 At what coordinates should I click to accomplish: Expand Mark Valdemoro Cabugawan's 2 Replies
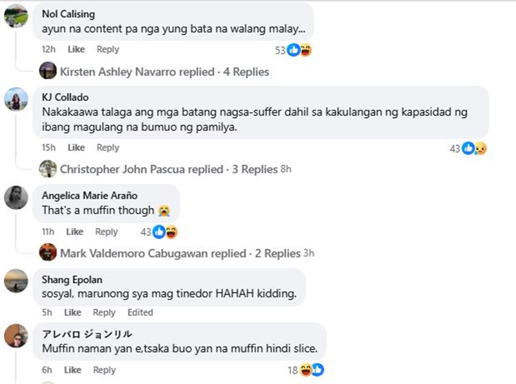(x=180, y=253)
